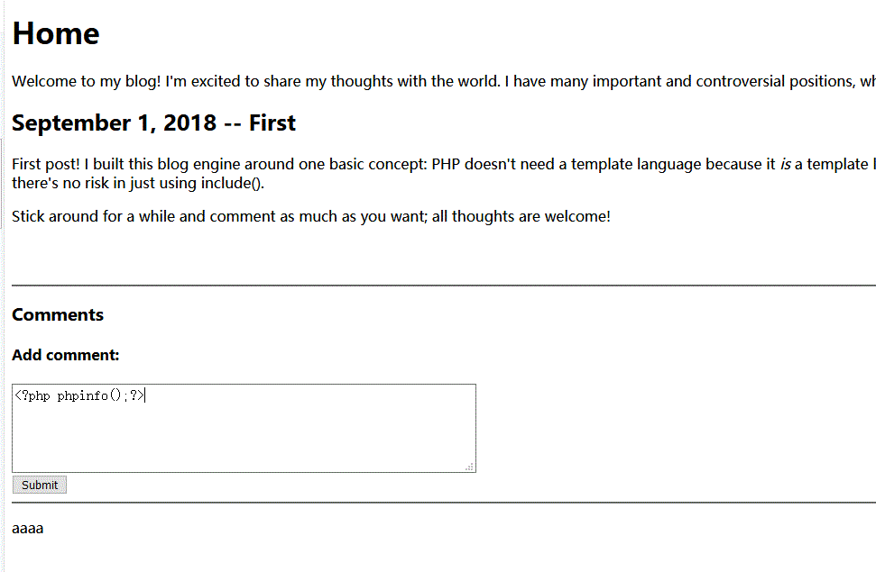This screenshot has height=572, width=876.
Task: Click the "Welcome to my blog!" sentence
Action: 87,82
